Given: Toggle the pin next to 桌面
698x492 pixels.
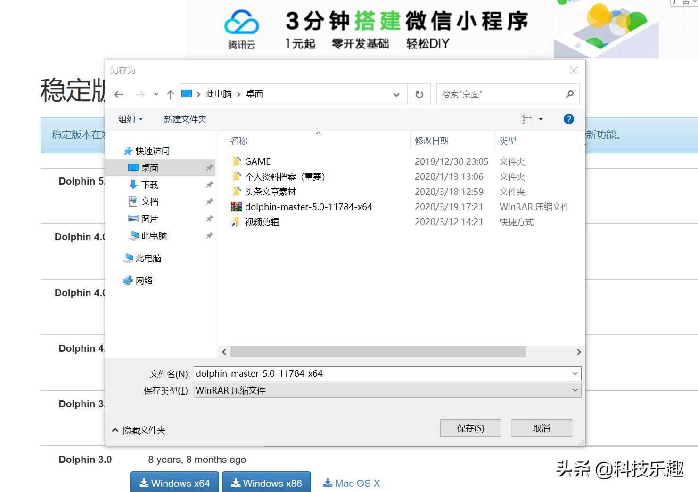Looking at the screenshot, I should [209, 167].
